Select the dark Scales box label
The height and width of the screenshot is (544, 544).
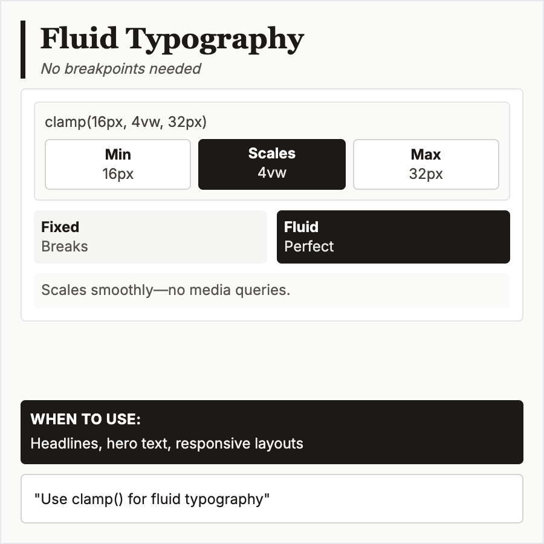click(x=271, y=154)
